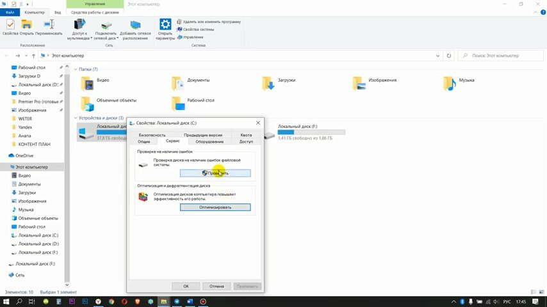Viewport: 547px width, 307px height.
Task: Expand the address bar history dropdown
Action: point(437,56)
